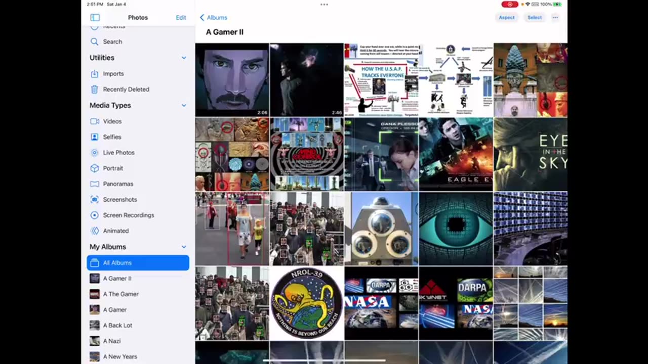The width and height of the screenshot is (648, 364).
Task: Open the Eagle Eye movie poster thumbnail
Action: pyautogui.click(x=456, y=154)
